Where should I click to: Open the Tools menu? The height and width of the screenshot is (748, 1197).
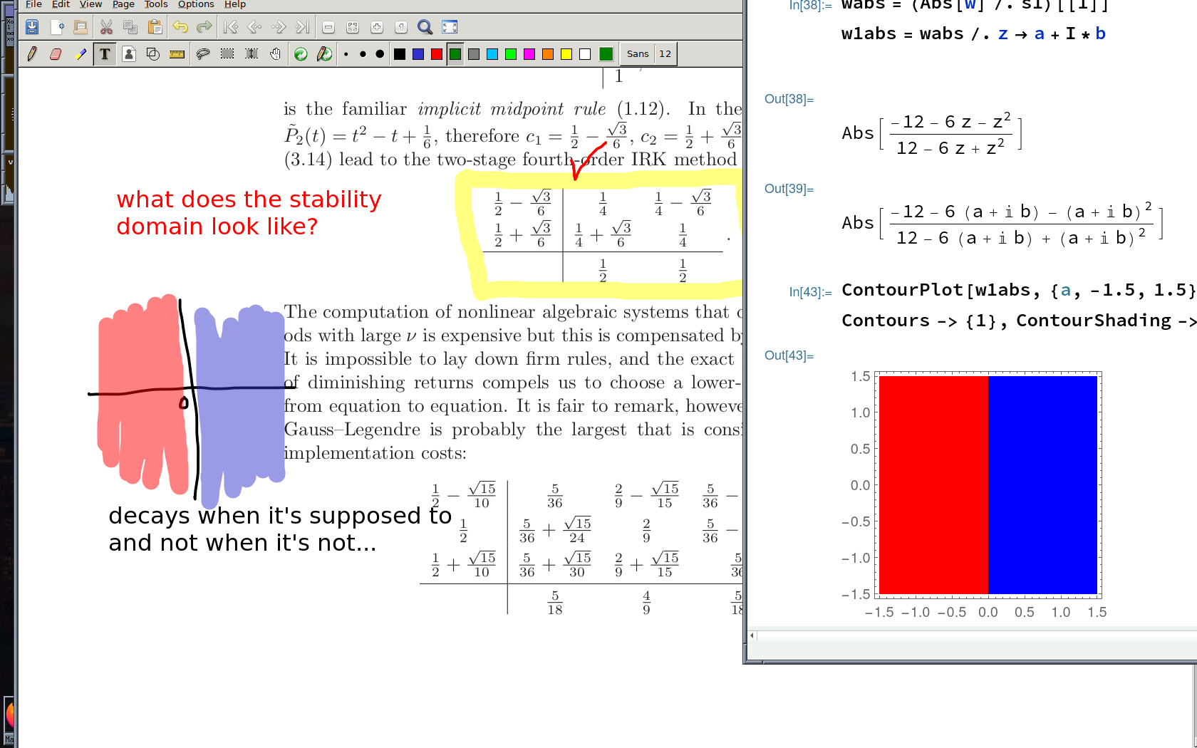coord(156,4)
